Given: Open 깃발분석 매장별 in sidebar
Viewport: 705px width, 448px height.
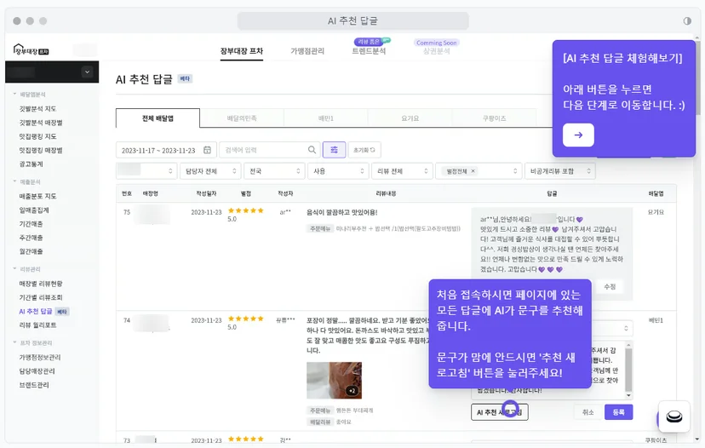Looking at the screenshot, I should coord(41,123).
